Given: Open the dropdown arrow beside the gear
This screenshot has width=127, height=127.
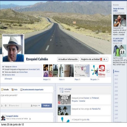Looking at the screenshot, I should pos(106,59).
